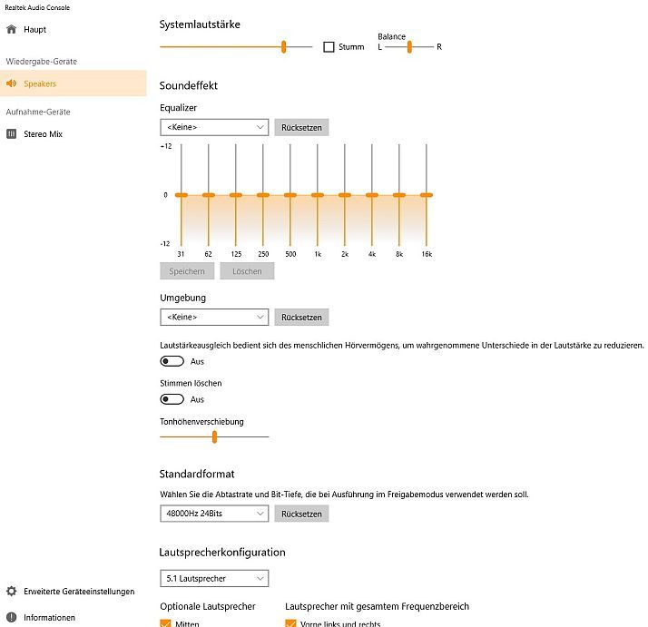Screen dimensions: 648x627
Task: Open the 5.1 Lautsprecher configuration dropdown
Action: click(x=214, y=578)
